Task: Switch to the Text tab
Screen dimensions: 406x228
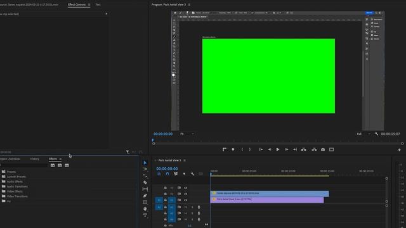Action: 98,4
